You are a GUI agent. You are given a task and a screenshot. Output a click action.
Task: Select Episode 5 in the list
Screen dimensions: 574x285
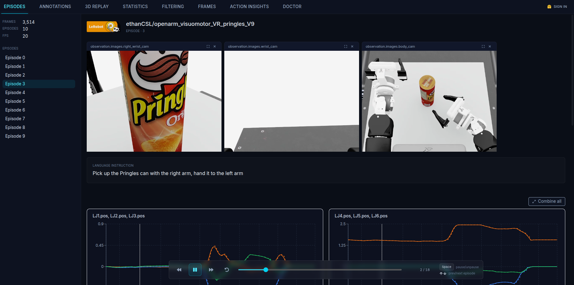[x=39, y=101]
